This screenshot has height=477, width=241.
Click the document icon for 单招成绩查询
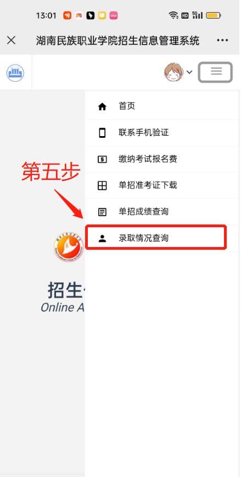click(102, 212)
